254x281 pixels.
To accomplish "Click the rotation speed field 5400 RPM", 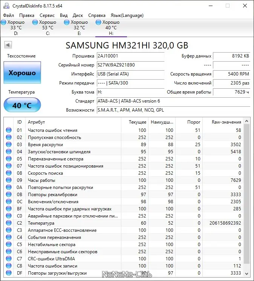I will (231, 74).
